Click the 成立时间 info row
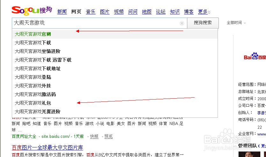The image size is (266, 157). point(252,99)
